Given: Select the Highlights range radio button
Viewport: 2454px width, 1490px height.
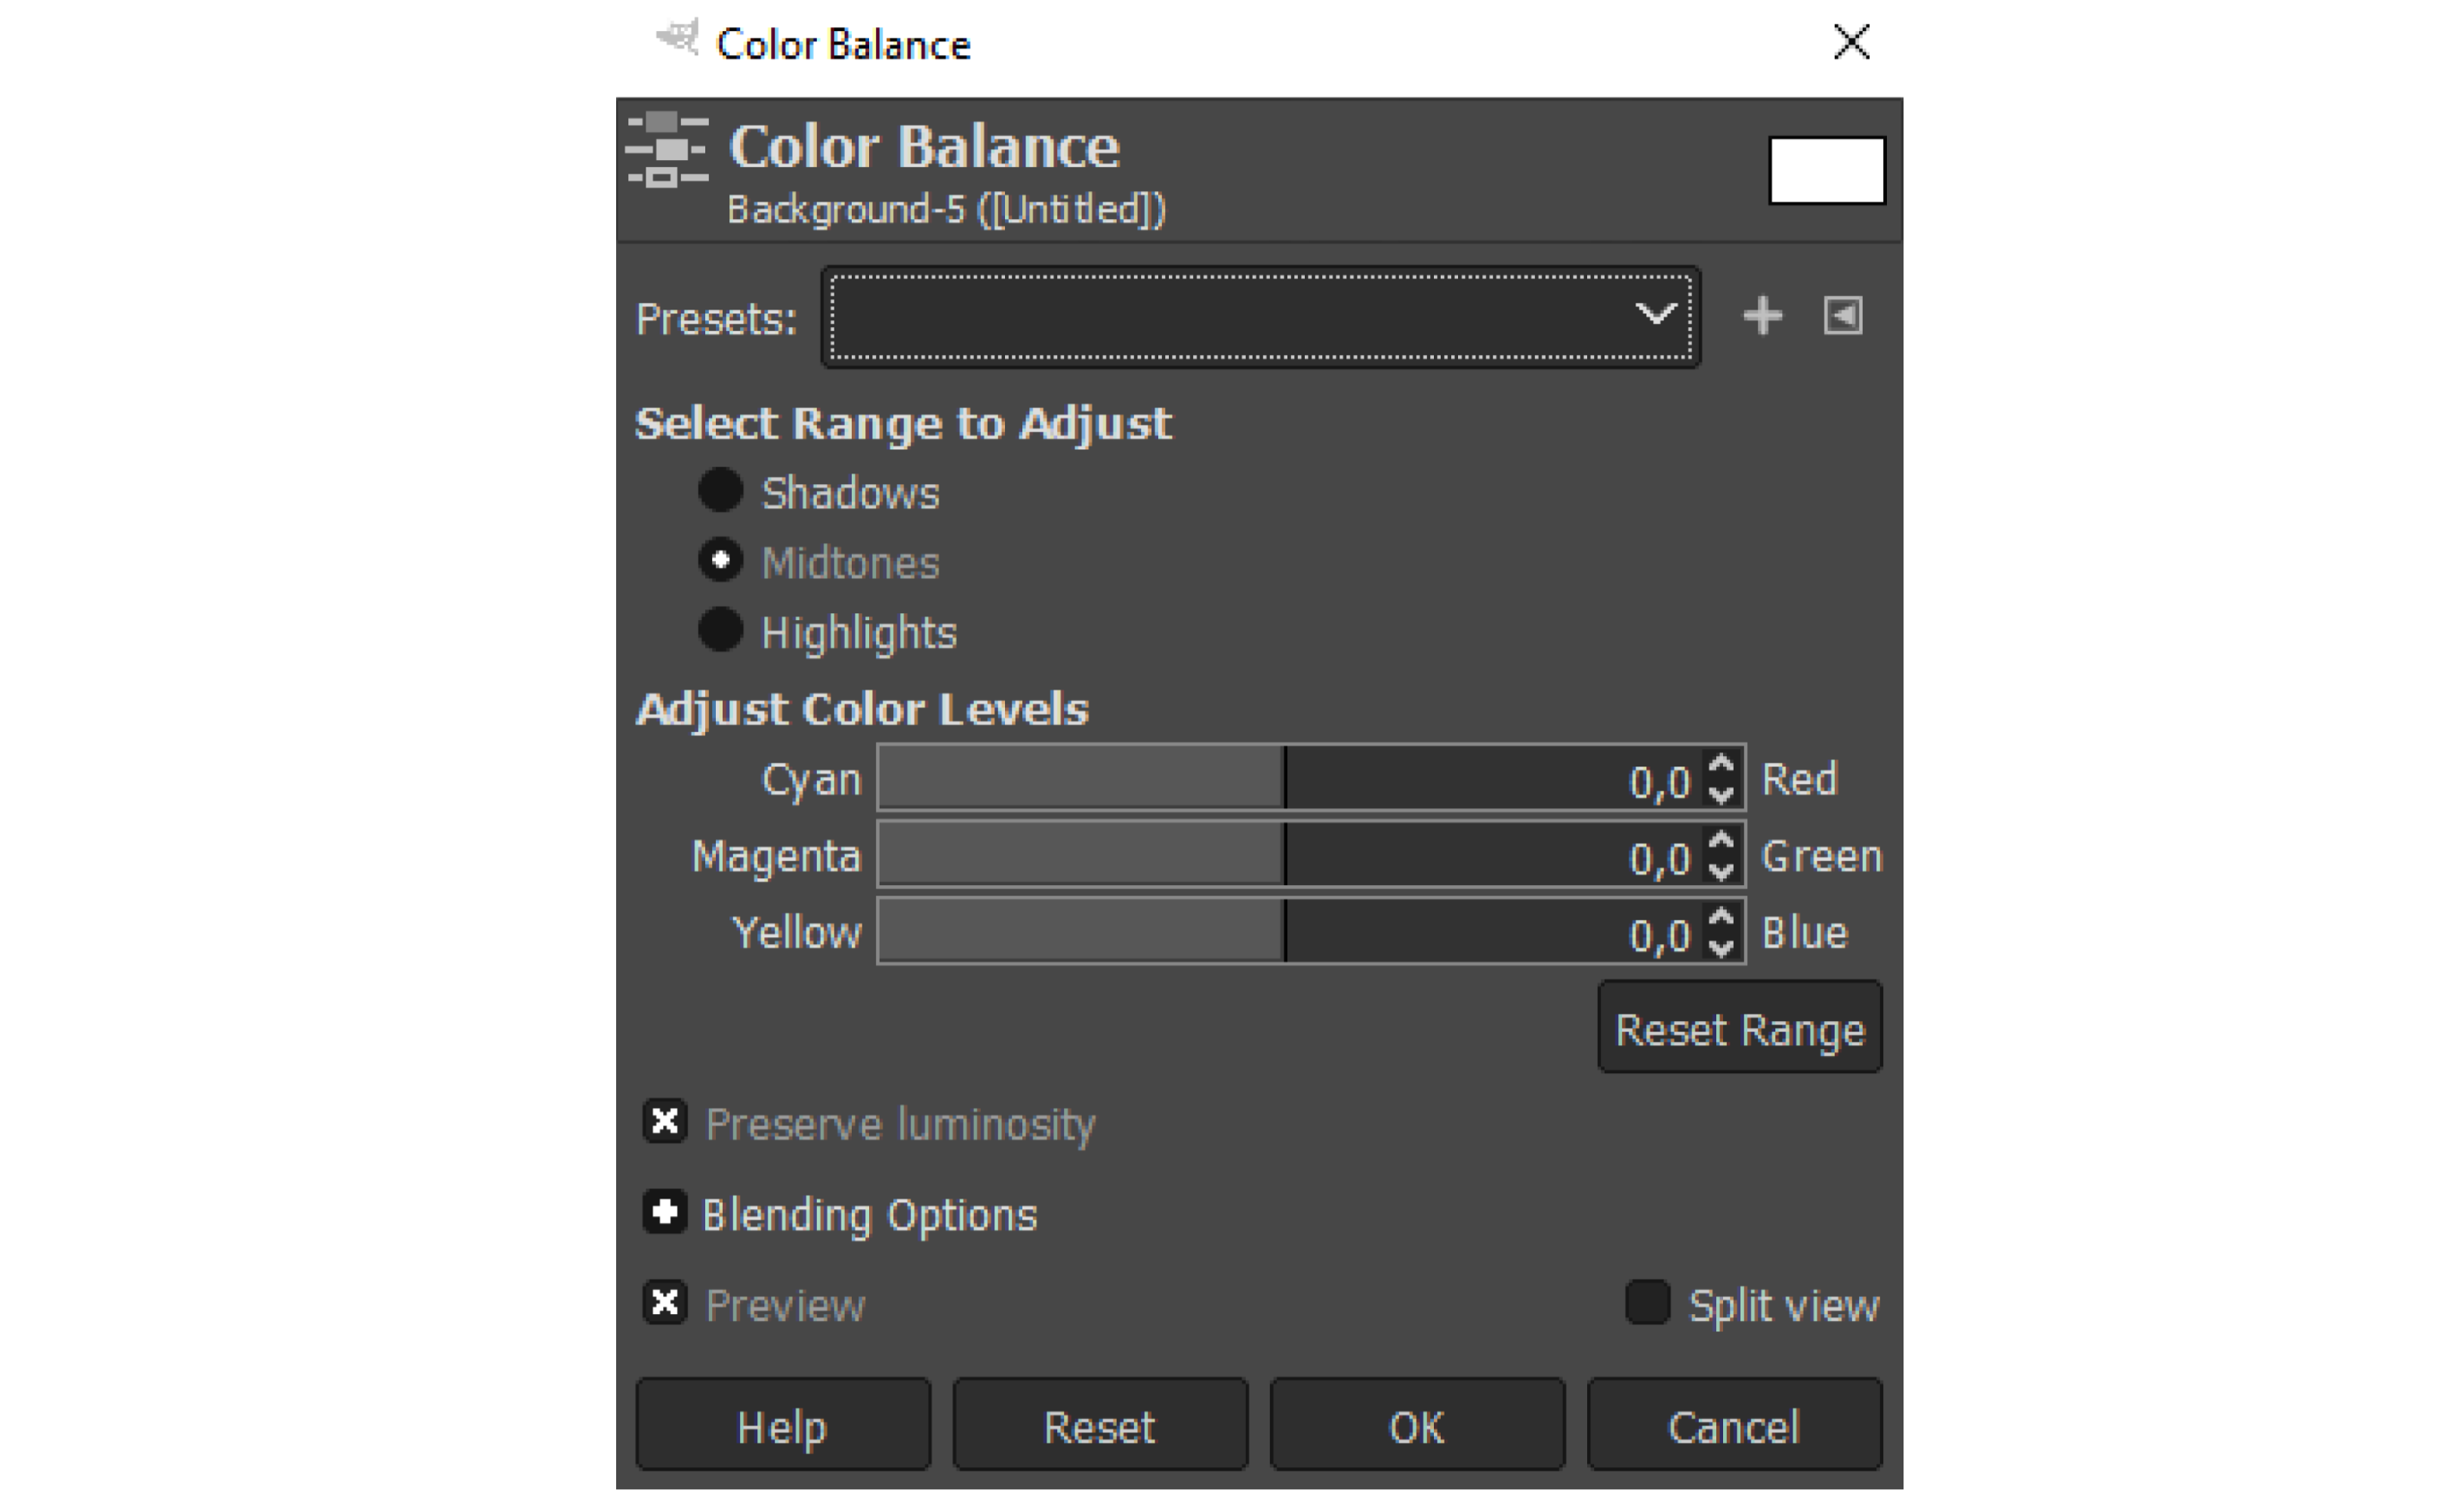Looking at the screenshot, I should click(x=720, y=631).
